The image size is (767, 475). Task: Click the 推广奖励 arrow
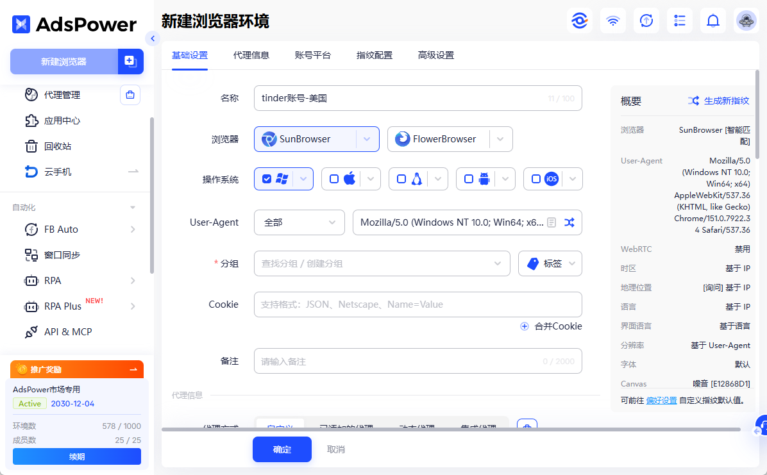pyautogui.click(x=133, y=369)
